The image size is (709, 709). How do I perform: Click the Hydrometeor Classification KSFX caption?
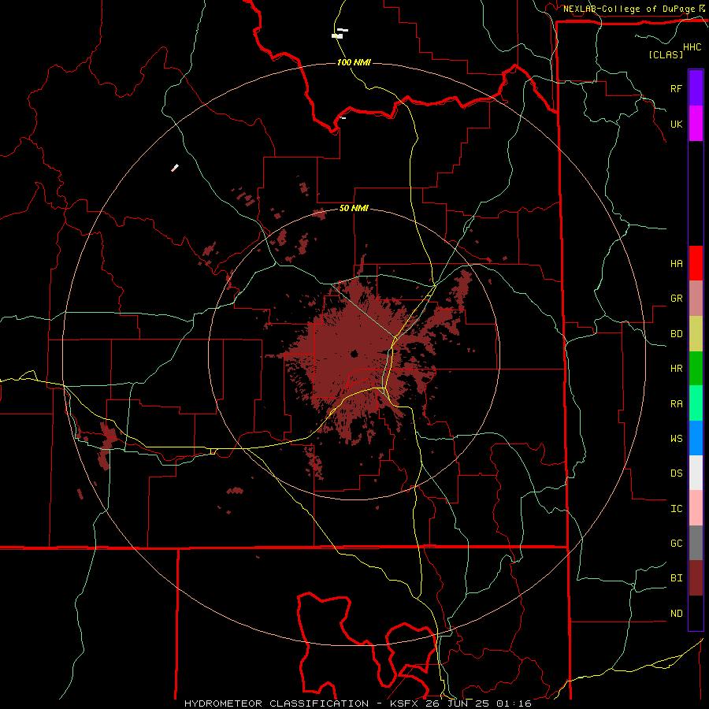[x=358, y=703]
